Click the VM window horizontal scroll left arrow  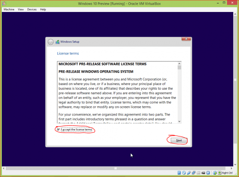[x=4, y=168]
